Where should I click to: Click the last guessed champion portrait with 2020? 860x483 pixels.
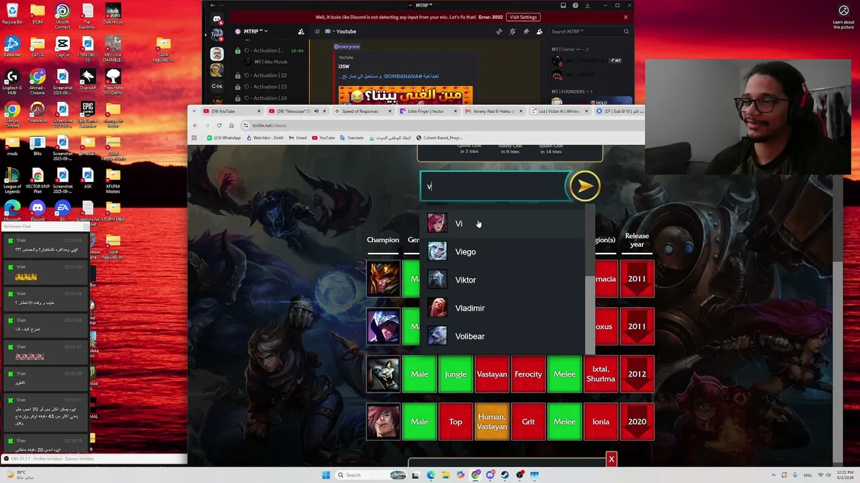coord(383,422)
